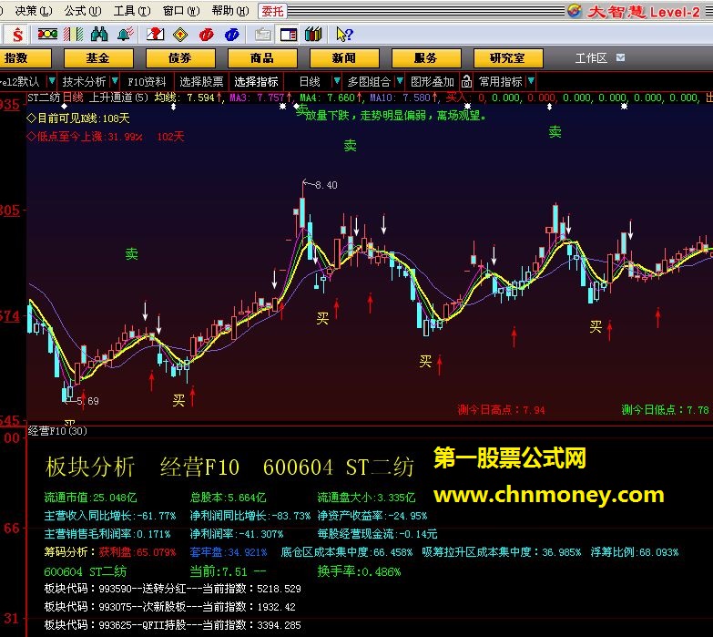Click the 993590--送转分红 sector row
The image size is (713, 637).
click(173, 589)
